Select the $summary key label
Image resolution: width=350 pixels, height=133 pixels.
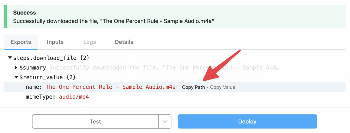(x=33, y=68)
